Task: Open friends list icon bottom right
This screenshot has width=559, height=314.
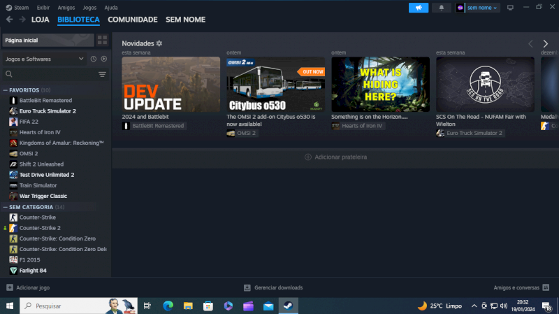Action: [x=546, y=287]
